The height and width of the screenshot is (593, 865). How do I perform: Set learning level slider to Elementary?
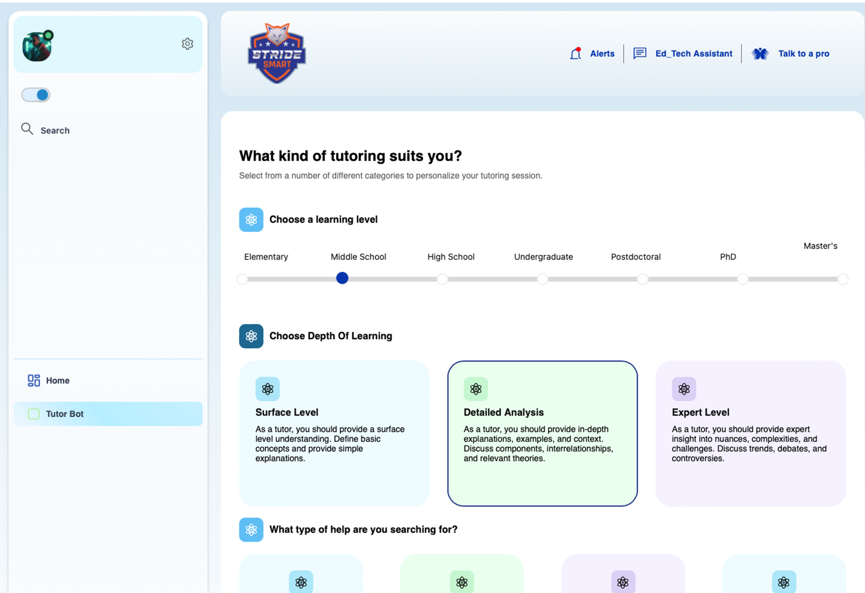tap(242, 279)
